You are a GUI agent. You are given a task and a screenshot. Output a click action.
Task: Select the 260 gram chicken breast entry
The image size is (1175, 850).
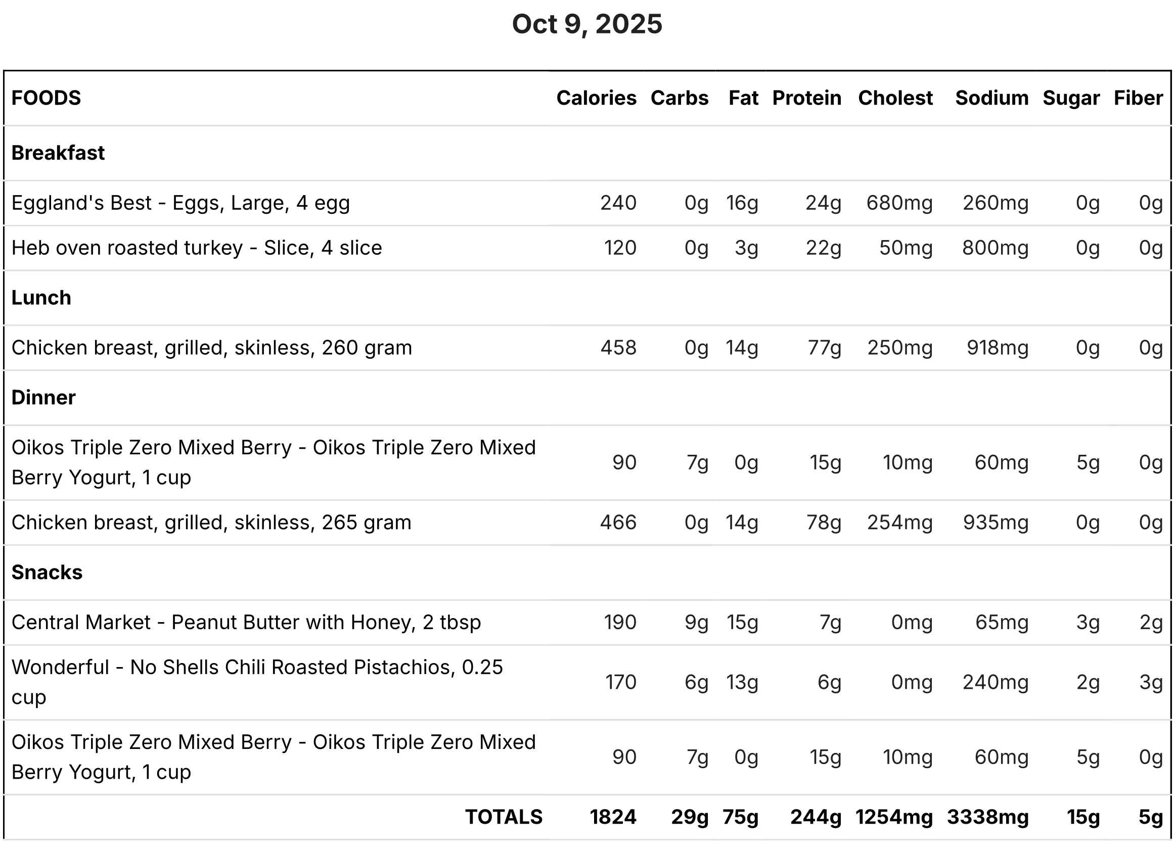(x=212, y=348)
